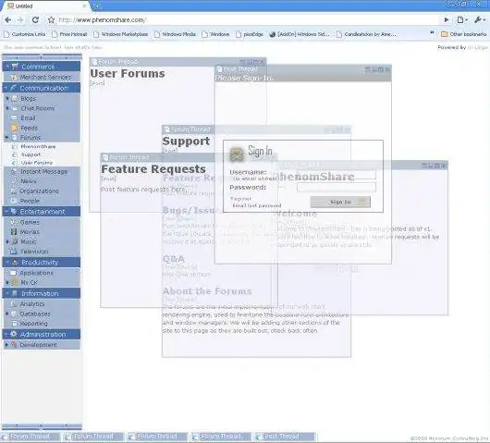Image resolution: width=490 pixels, height=443 pixels.
Task: Click the Feature Requests window heading
Action: tap(153, 169)
